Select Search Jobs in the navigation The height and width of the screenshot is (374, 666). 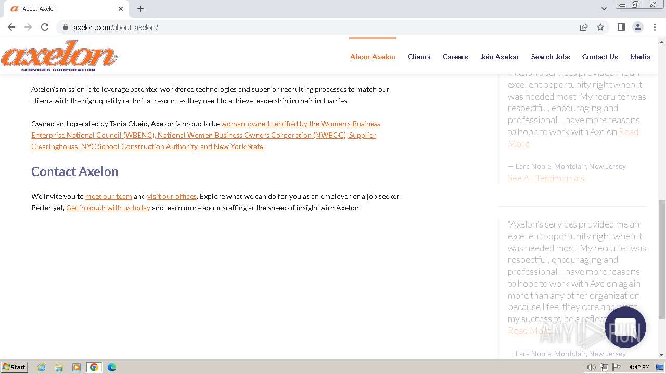[x=550, y=57]
